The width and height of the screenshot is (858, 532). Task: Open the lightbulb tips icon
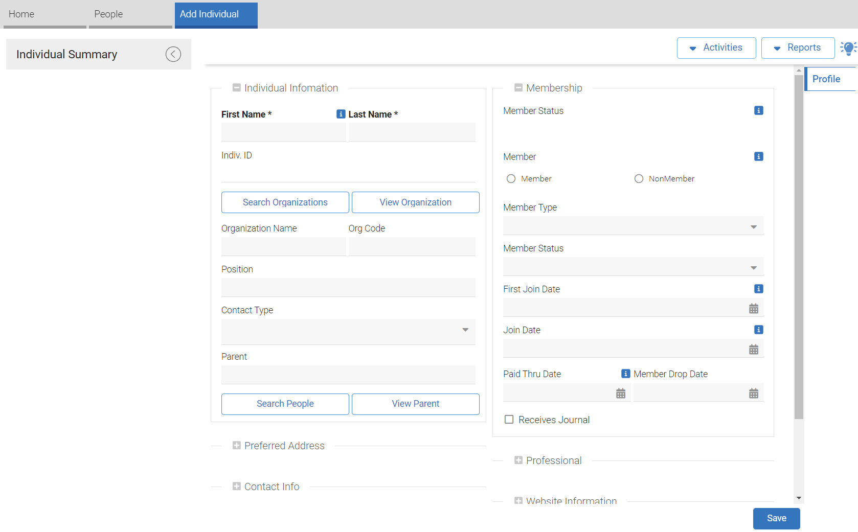(x=848, y=48)
